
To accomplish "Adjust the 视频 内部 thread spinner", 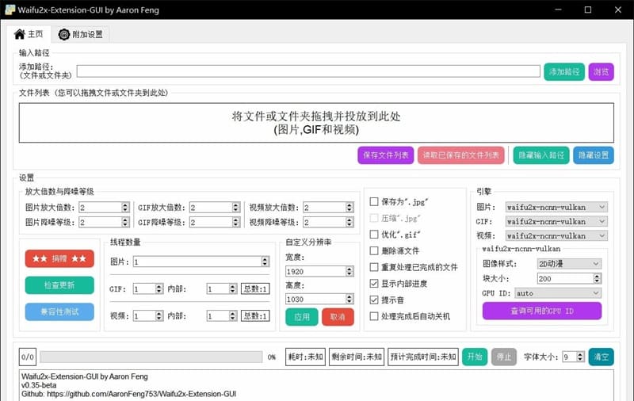I will 222,315.
